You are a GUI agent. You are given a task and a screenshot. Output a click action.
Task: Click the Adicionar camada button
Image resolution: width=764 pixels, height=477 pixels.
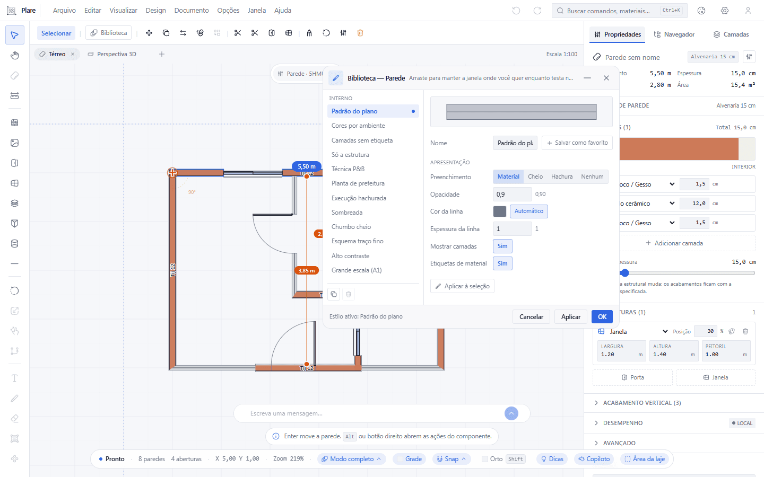click(x=674, y=243)
